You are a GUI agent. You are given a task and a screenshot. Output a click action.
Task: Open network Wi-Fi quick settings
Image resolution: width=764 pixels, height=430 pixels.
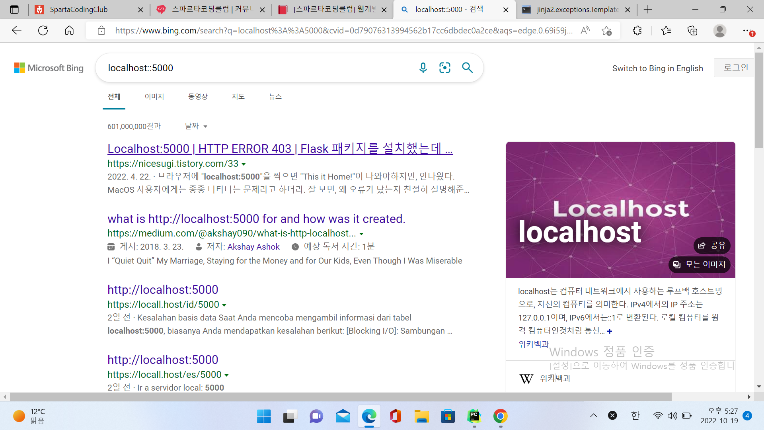[658, 416]
